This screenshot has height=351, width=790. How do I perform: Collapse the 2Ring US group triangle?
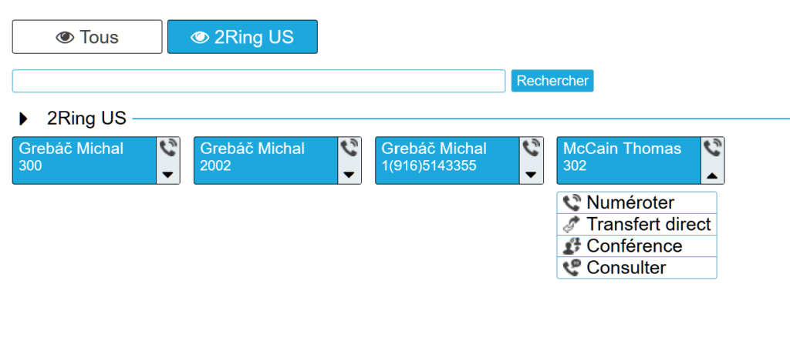click(x=24, y=119)
